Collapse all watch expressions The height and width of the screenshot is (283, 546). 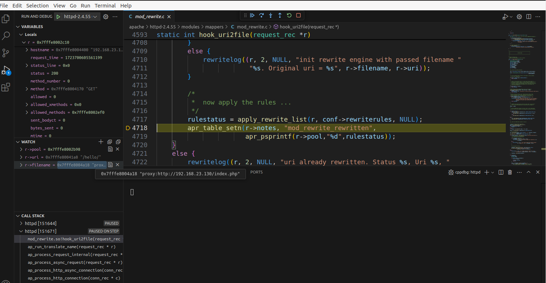click(x=110, y=142)
